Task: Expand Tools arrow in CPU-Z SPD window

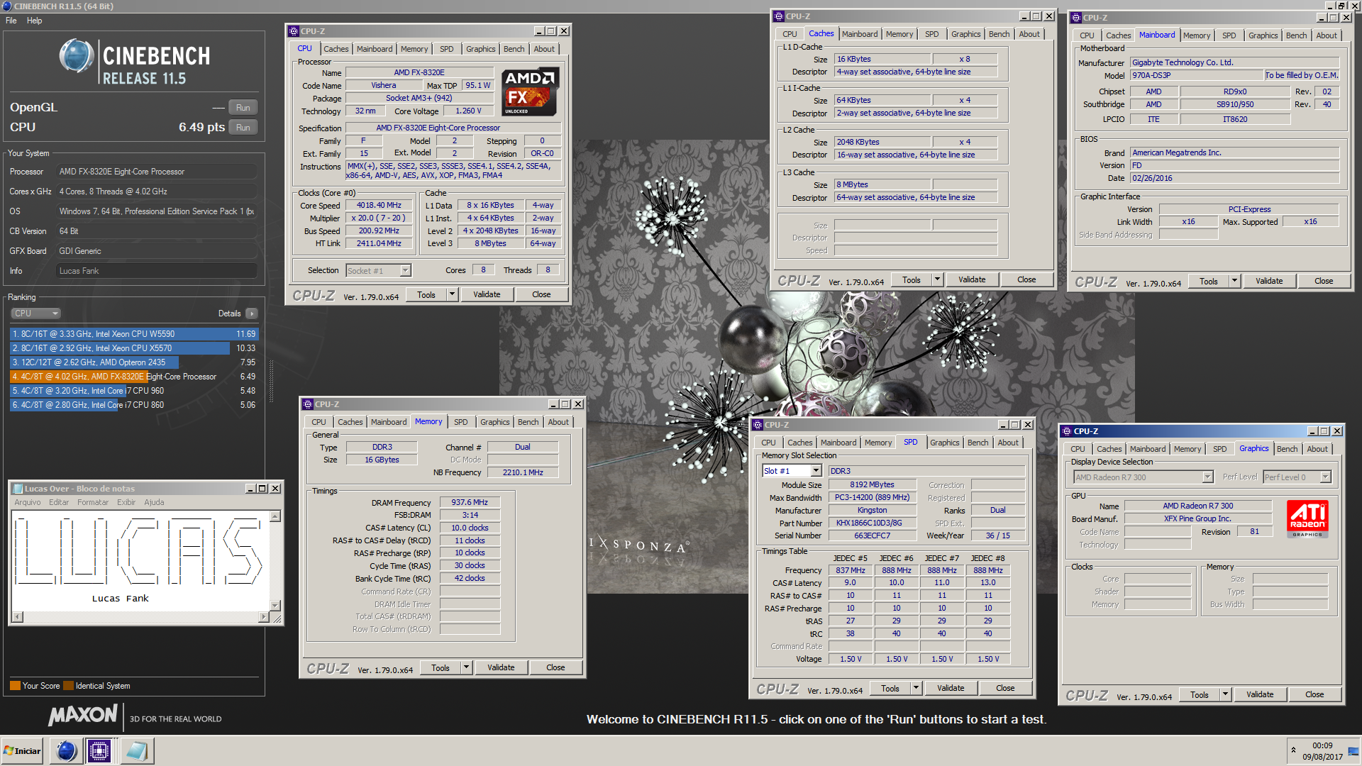Action: point(916,689)
